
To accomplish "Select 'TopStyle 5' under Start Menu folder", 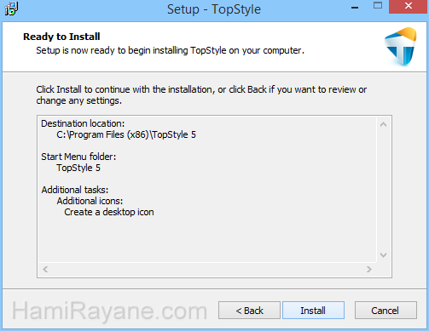I will pyautogui.click(x=78, y=168).
